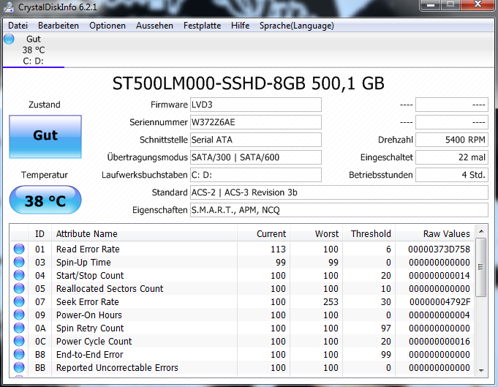Select the Read Error Rate row text
This screenshot has width=498, height=387.
coord(88,249)
